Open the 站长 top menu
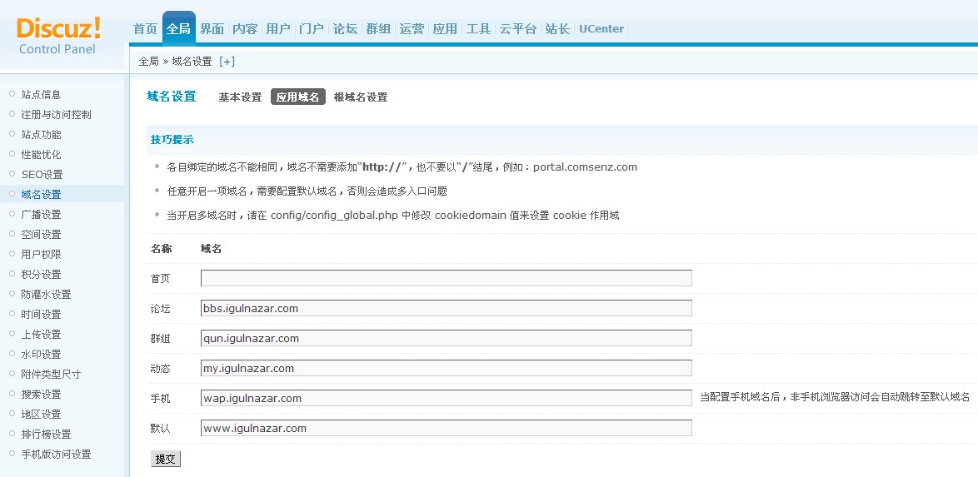 click(557, 28)
